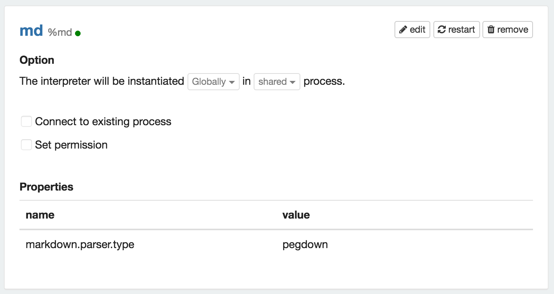Click the caret arrow beside shared

(293, 82)
